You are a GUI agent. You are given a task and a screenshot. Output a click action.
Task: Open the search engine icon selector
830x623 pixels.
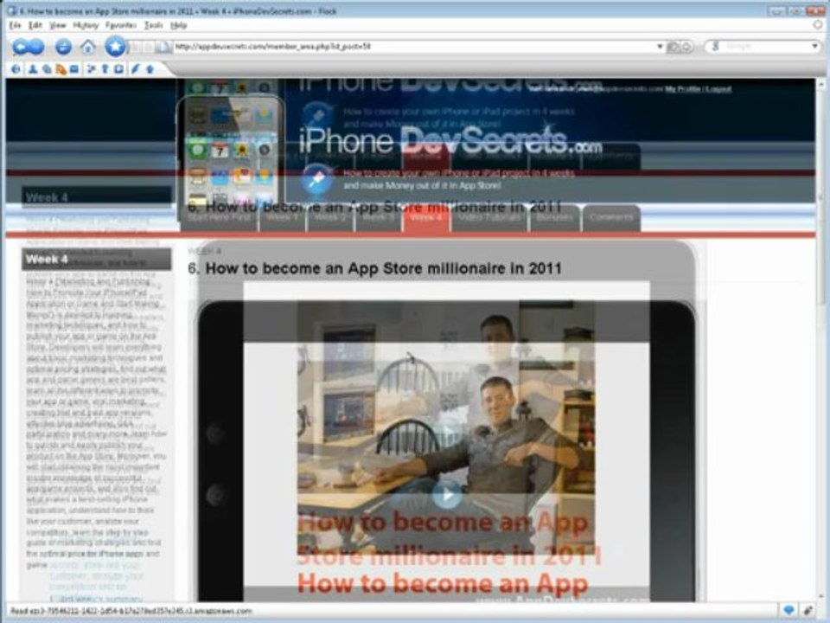tap(715, 47)
